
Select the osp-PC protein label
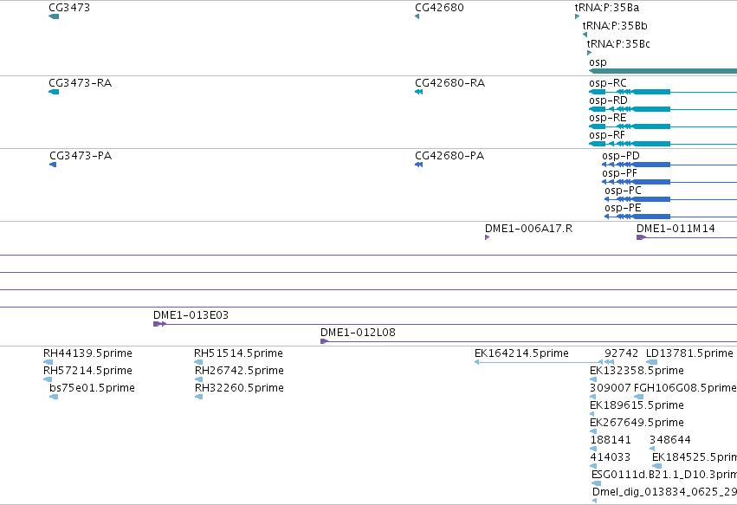tap(623, 191)
